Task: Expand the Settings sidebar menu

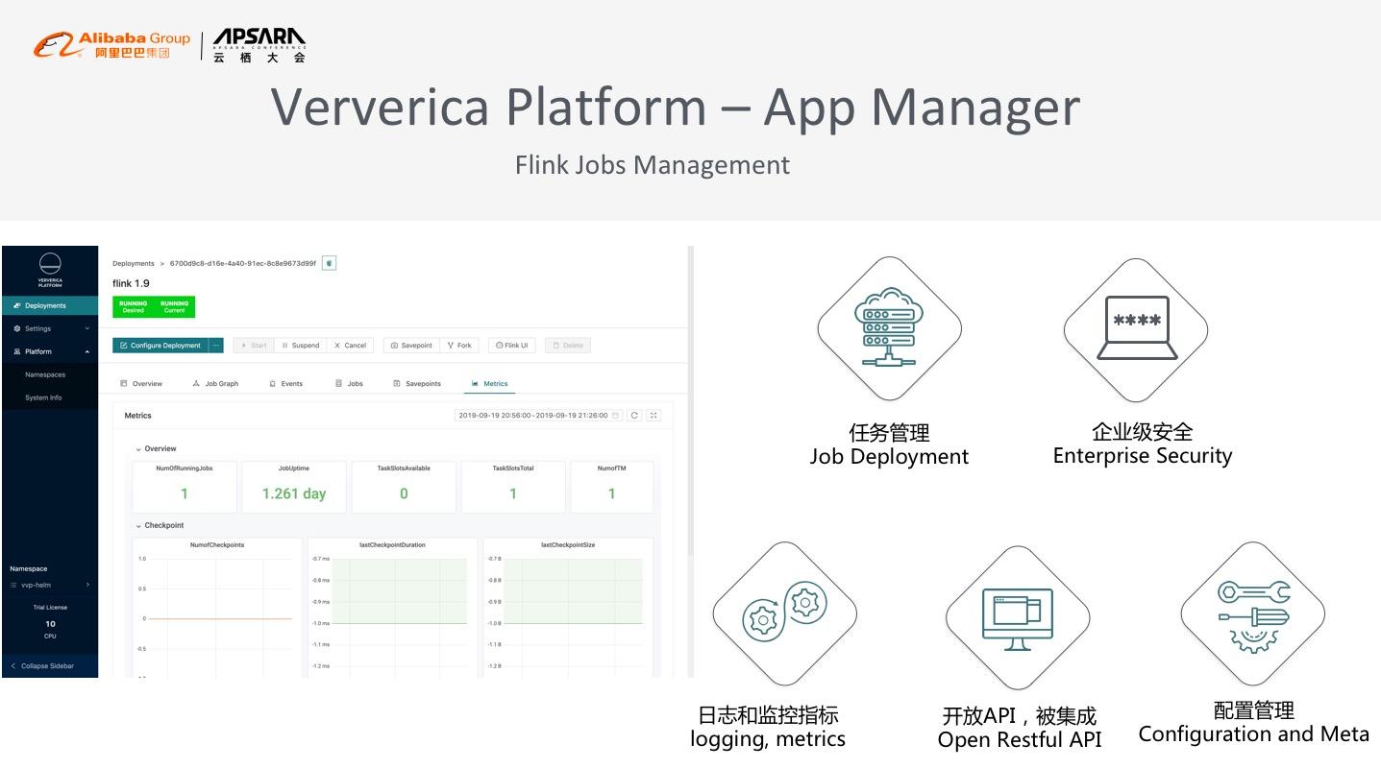Action: tap(50, 328)
